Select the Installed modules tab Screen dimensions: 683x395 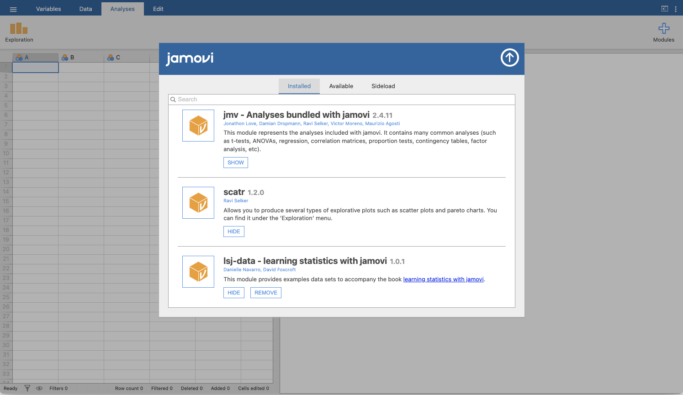tap(299, 86)
